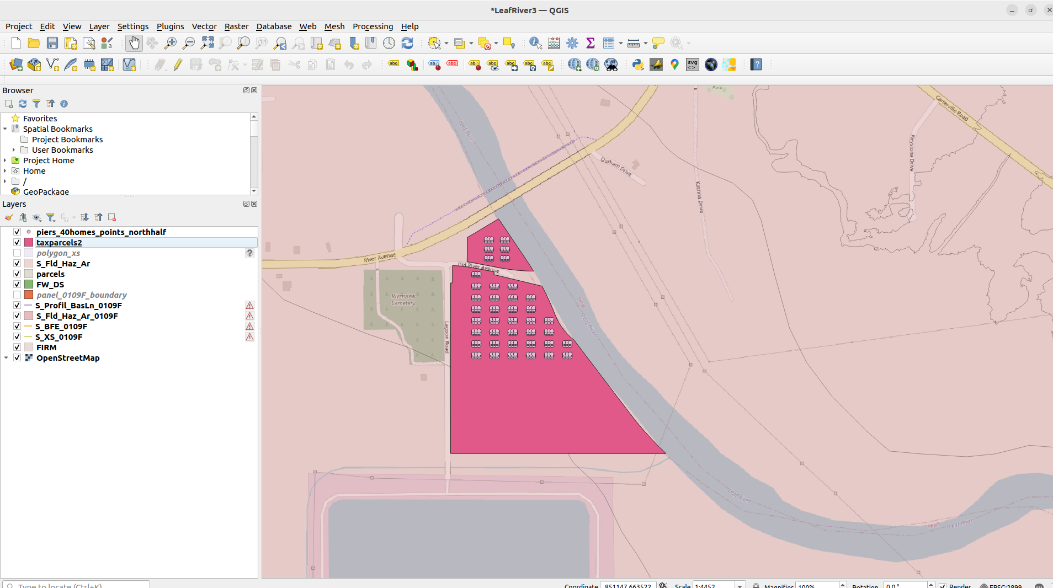Image resolution: width=1053 pixels, height=588 pixels.
Task: Create a new GeoPackage layer
Action: pyautogui.click(x=34, y=65)
